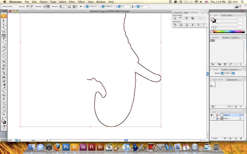
Task: Switch to the Color Guide tab
Action: pos(227,15)
